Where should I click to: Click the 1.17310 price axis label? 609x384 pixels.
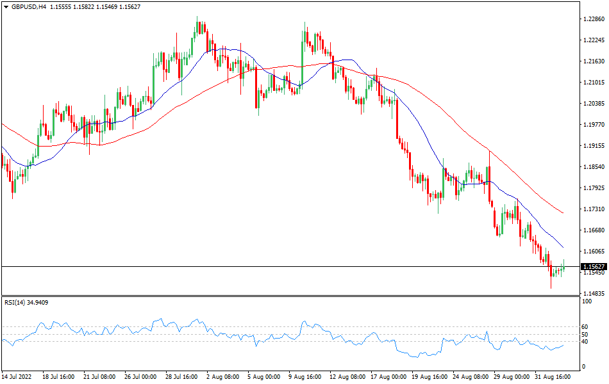(593, 209)
